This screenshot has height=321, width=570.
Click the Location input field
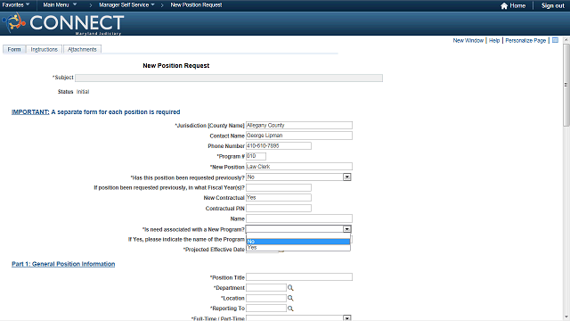click(x=266, y=298)
